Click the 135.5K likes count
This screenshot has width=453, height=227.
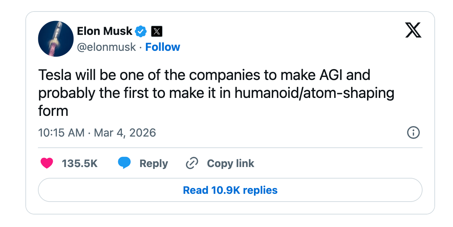(80, 164)
